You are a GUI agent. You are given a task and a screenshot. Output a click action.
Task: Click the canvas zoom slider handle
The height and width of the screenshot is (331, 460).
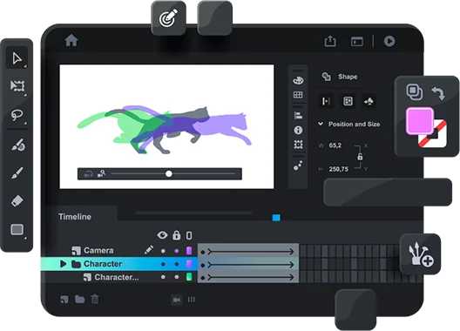[x=169, y=173]
